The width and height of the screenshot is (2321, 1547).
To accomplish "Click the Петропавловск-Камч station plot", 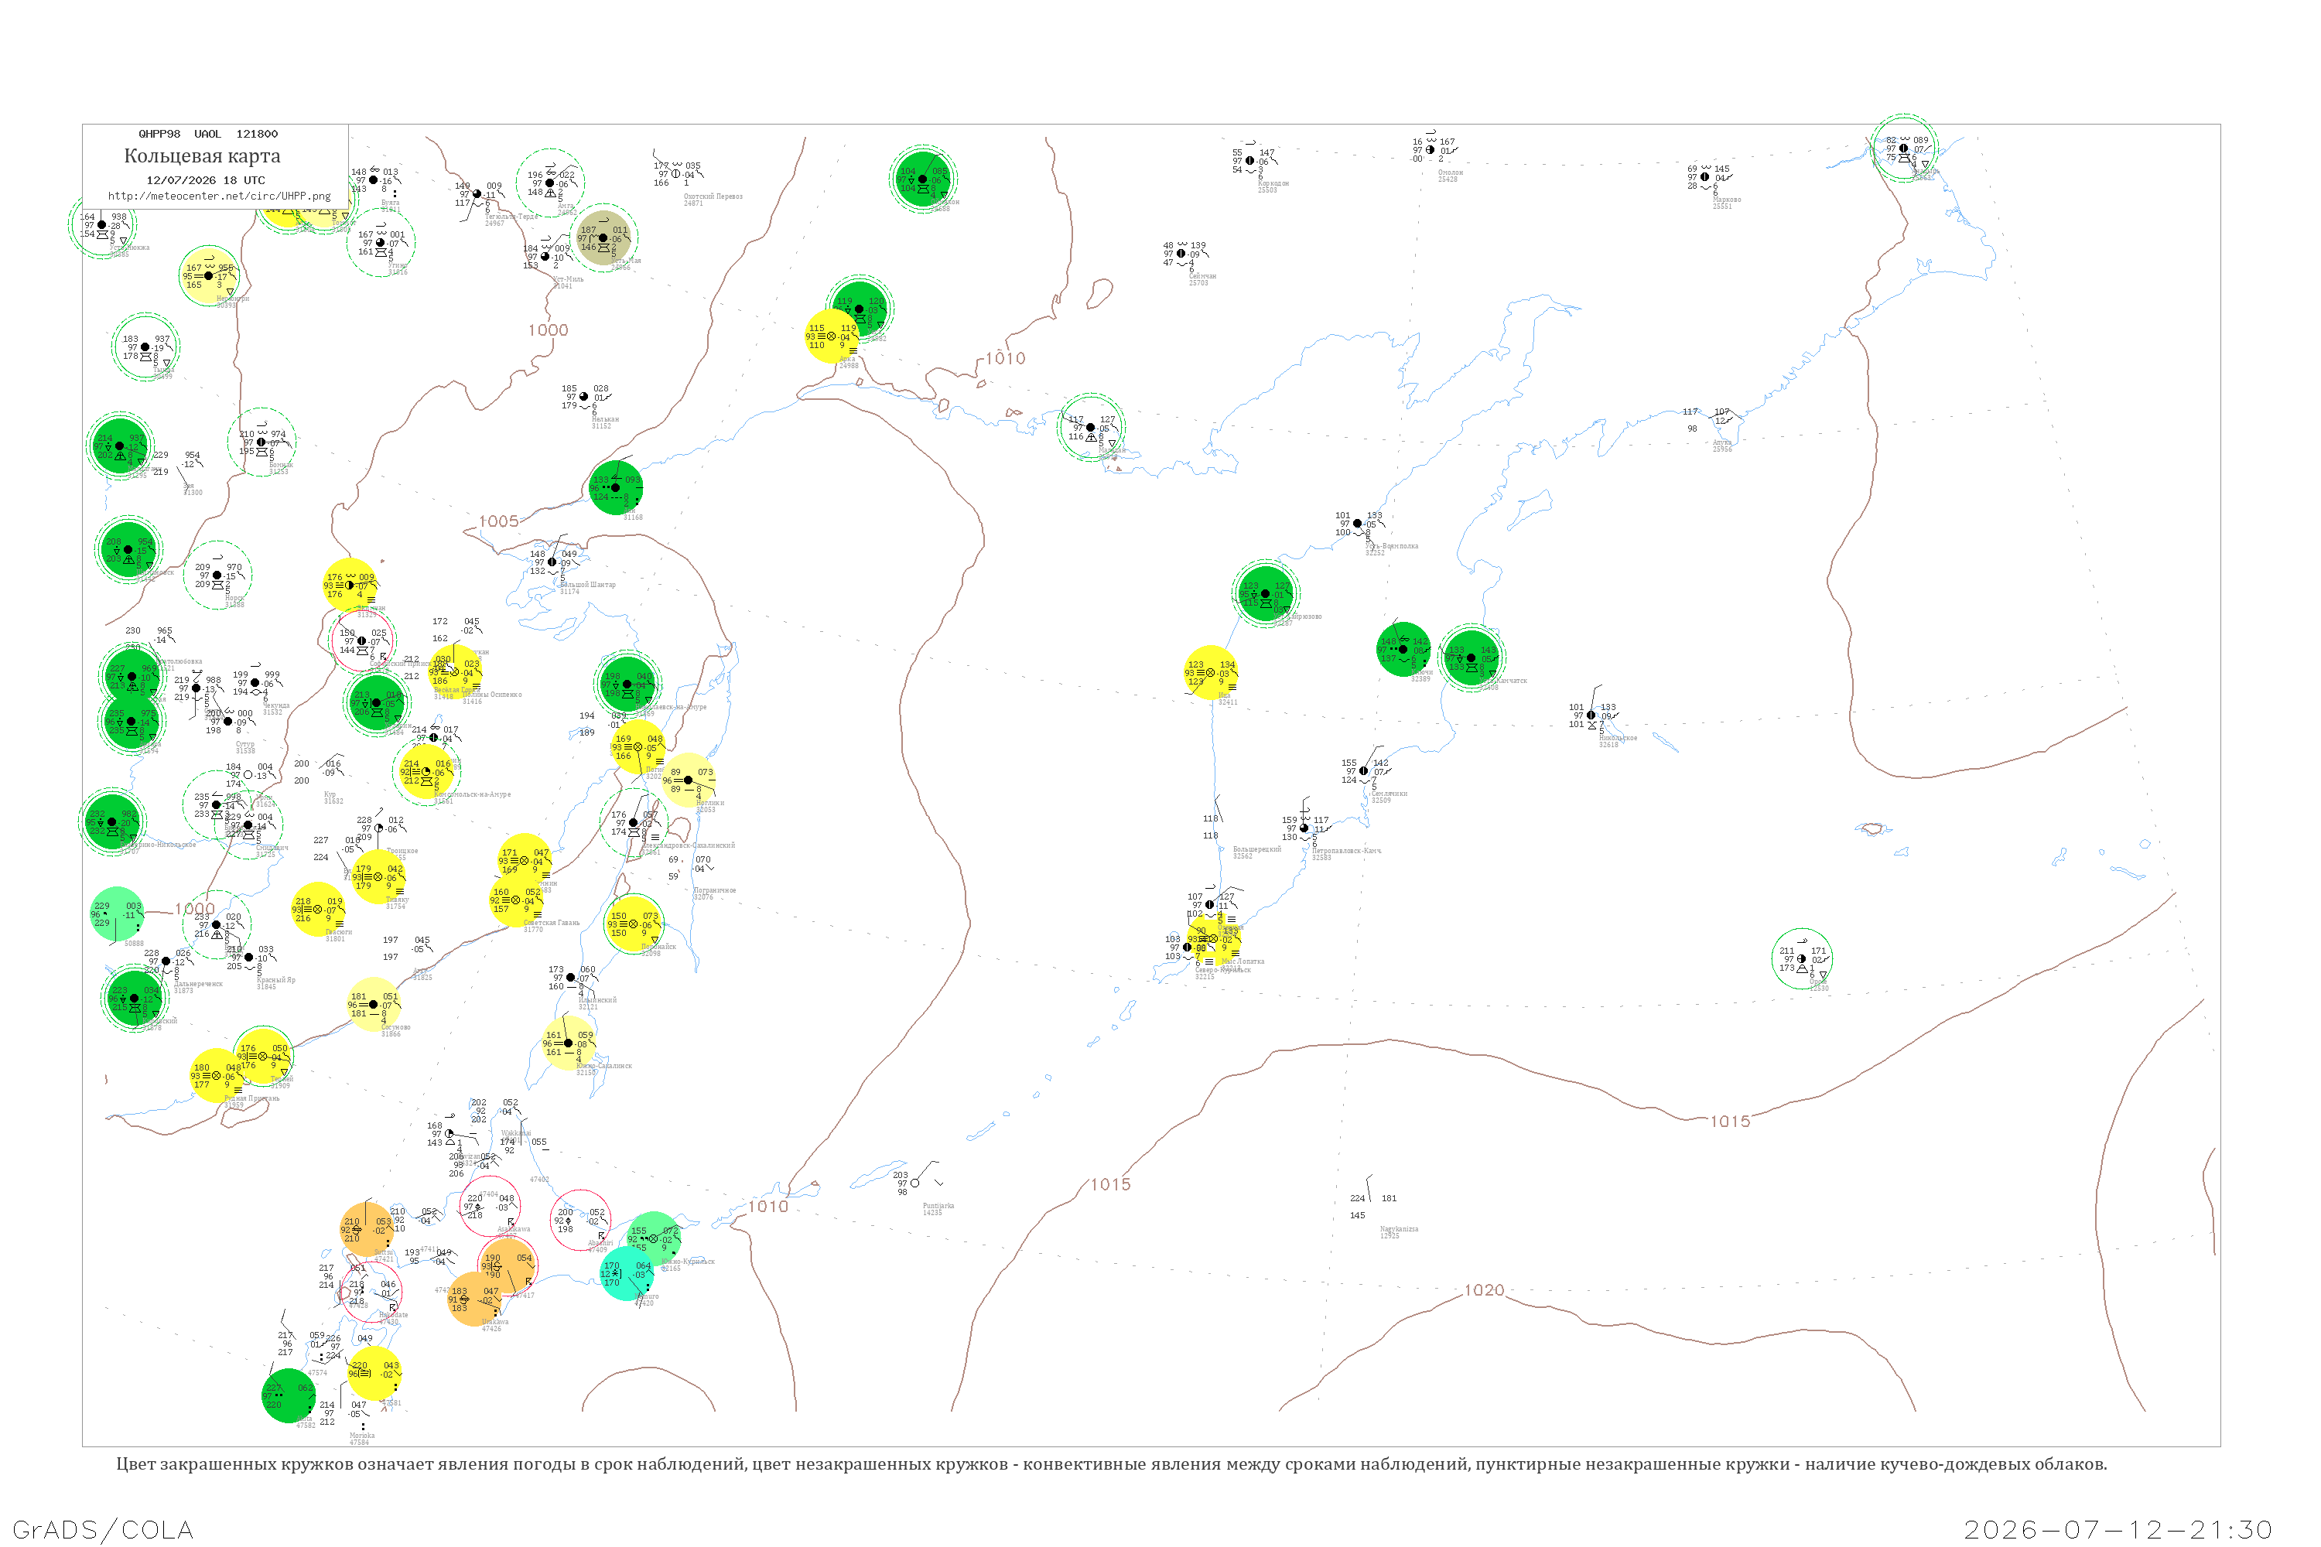I will pyautogui.click(x=1304, y=828).
